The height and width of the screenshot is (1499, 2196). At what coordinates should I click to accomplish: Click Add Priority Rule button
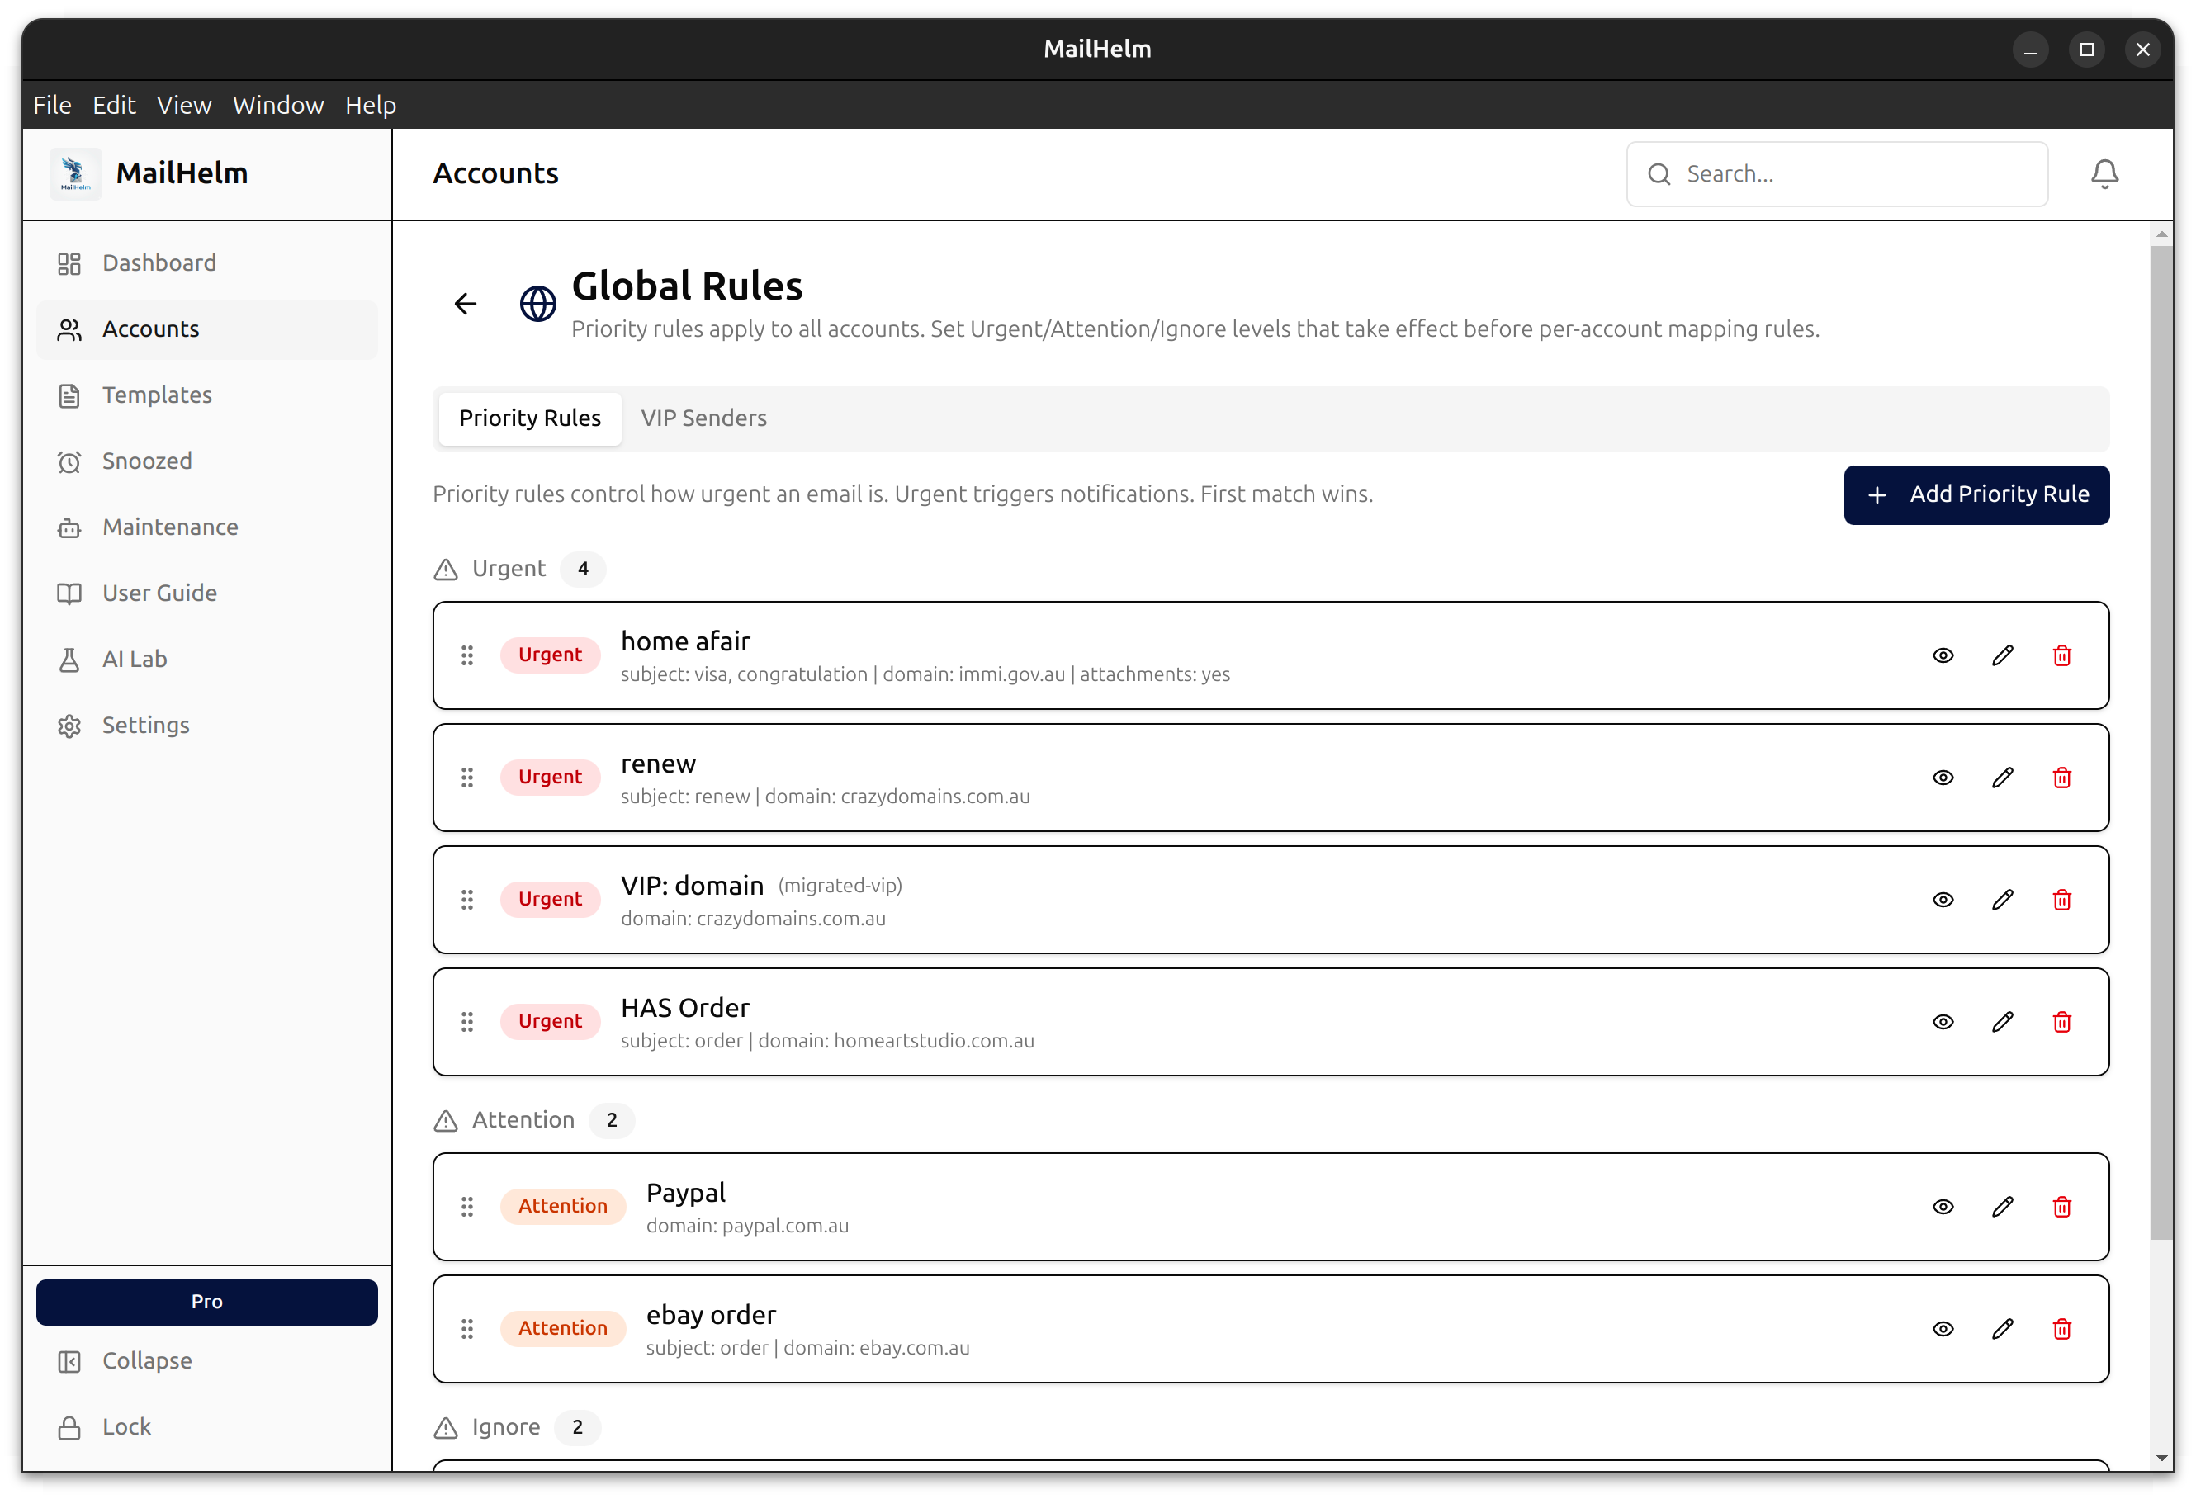pos(1976,495)
